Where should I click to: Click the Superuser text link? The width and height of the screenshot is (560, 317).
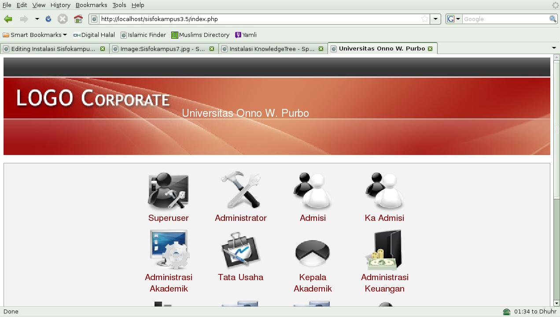pos(168,218)
